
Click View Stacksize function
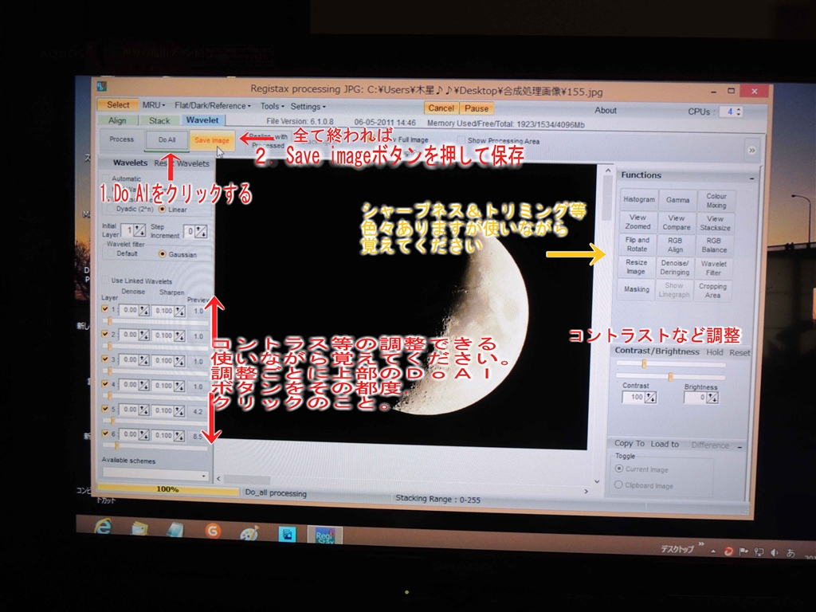click(x=715, y=223)
